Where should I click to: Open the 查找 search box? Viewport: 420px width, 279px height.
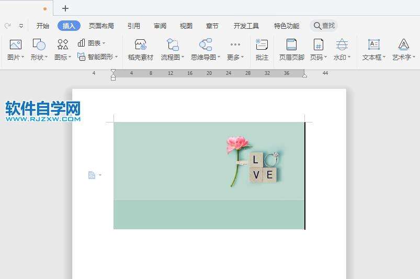click(324, 26)
